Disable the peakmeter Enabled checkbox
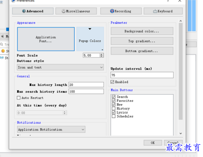This screenshot has width=203, height=157. 112,82
